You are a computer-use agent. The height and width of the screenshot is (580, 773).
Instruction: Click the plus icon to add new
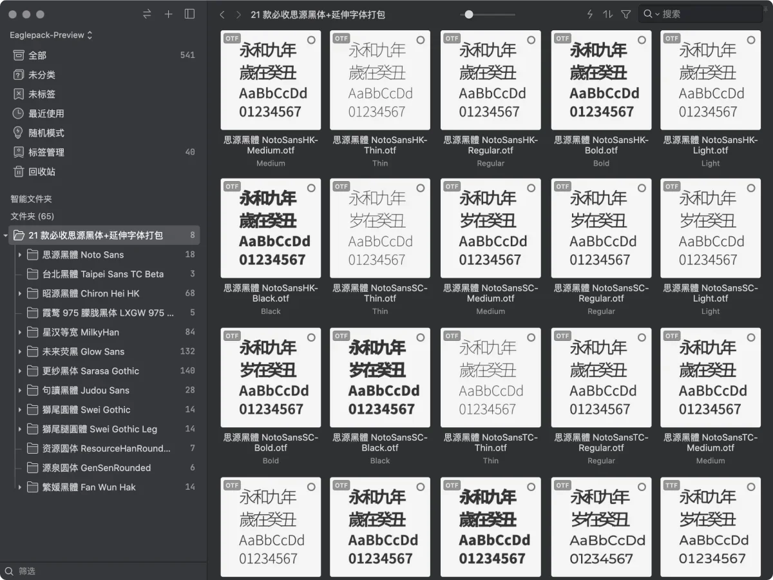point(168,14)
